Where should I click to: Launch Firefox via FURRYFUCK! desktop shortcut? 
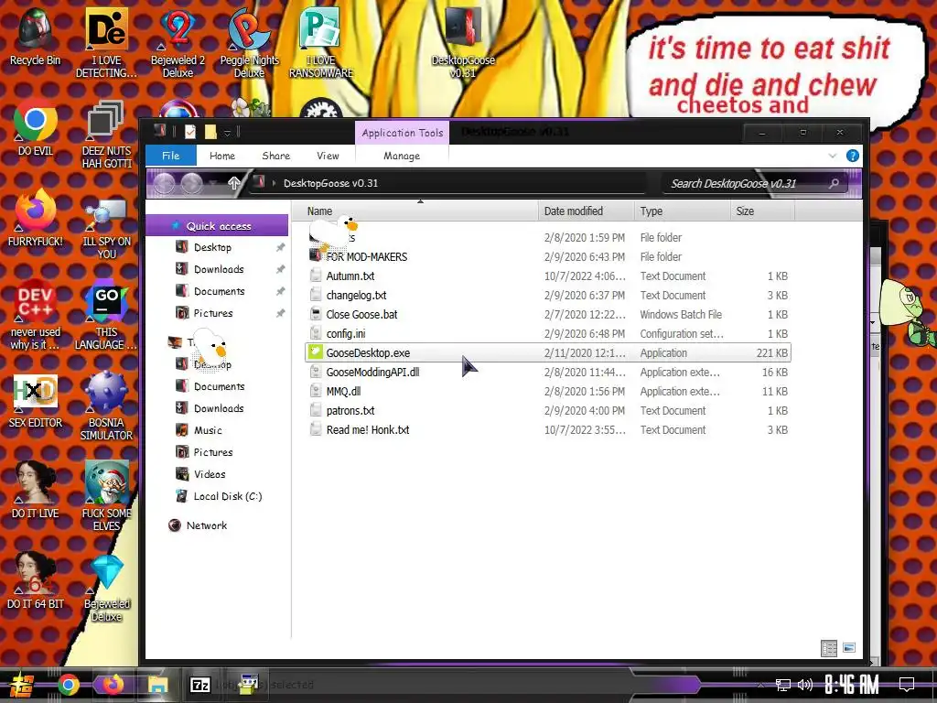pos(35,219)
